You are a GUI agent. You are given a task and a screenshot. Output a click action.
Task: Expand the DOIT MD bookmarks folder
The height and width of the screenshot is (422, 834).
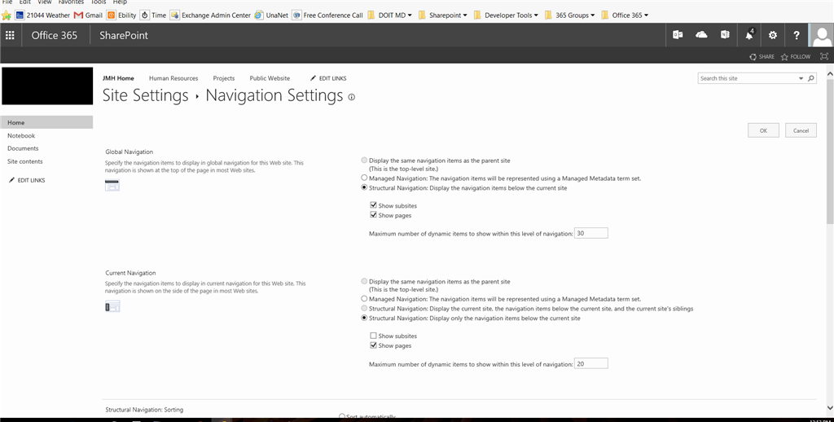pos(390,15)
